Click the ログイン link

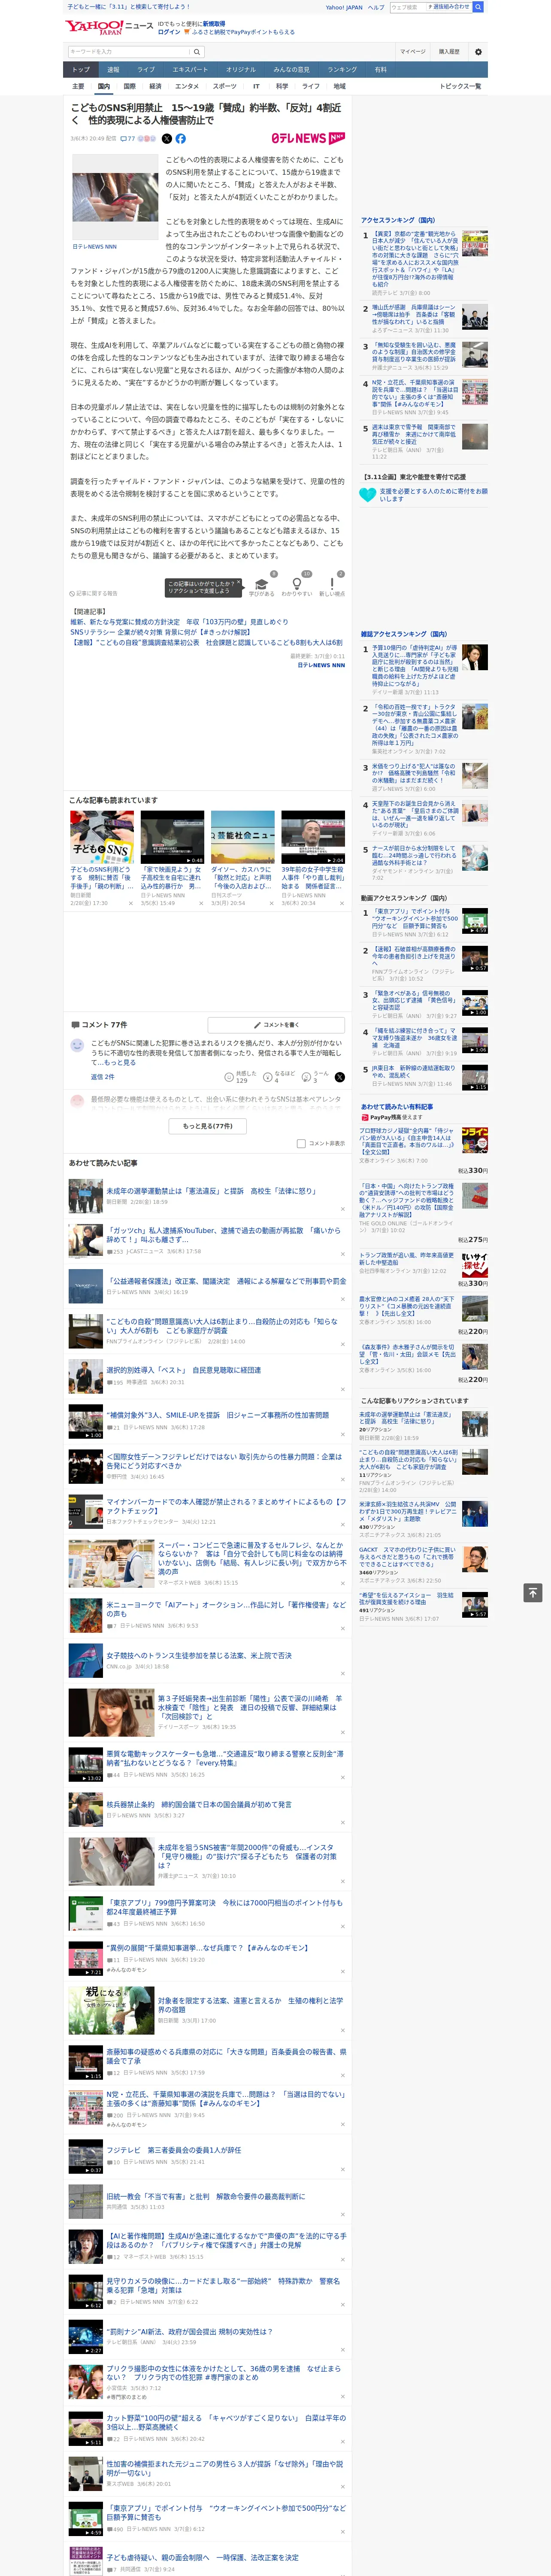(169, 32)
